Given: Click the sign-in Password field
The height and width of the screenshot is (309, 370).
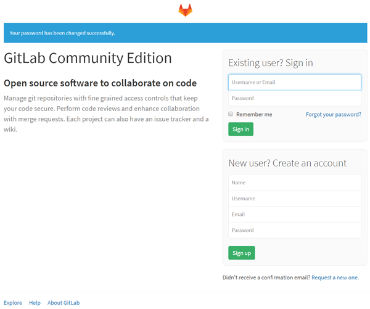Looking at the screenshot, I should 295,98.
